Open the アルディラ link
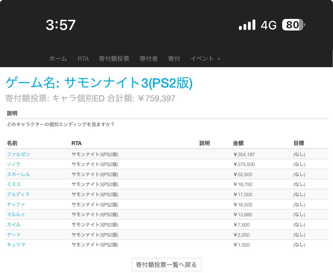The width and height of the screenshot is (333, 273). [18, 195]
